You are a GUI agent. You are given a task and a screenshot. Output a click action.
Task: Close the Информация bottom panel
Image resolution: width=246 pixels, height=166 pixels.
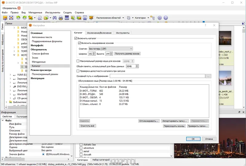pos(243,112)
